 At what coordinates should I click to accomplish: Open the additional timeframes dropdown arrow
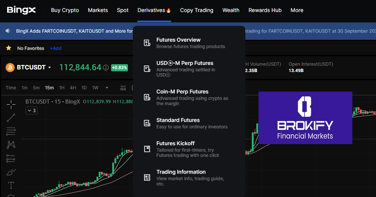click(107, 88)
